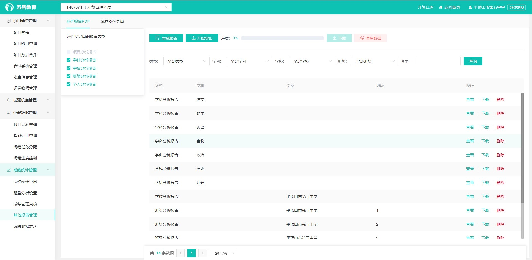Viewport: 532px width, 260px height.
Task: Open the exam selector 七年级普通考试 dropdown
Action: (x=116, y=7)
